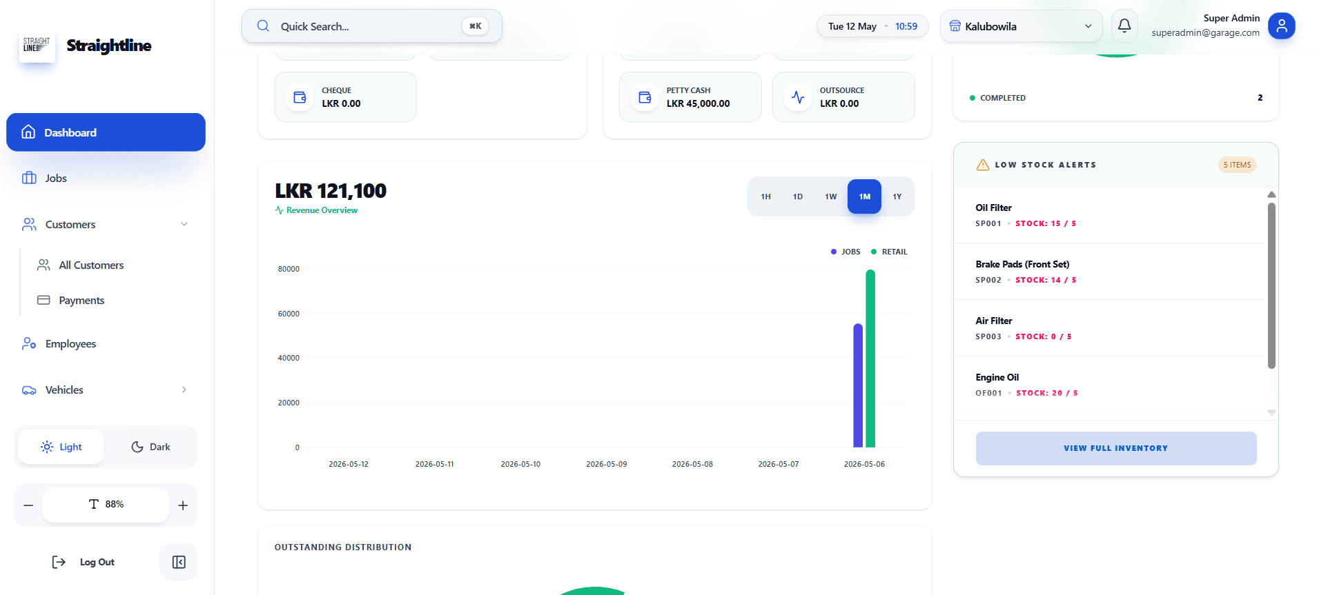
Task: Click the Tue 12 May date pill
Action: point(873,26)
